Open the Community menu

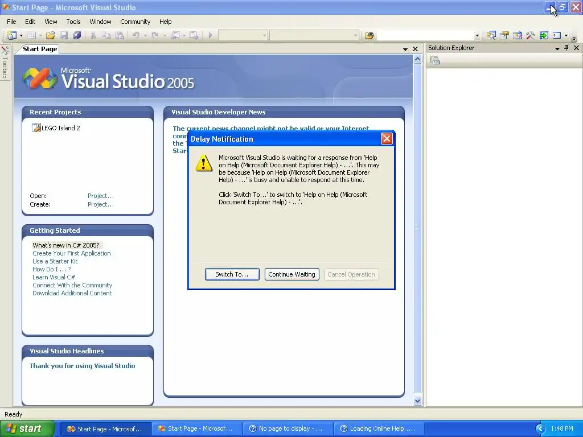tap(135, 22)
